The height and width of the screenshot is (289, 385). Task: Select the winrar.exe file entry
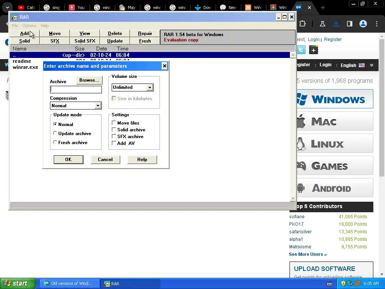[x=25, y=67]
